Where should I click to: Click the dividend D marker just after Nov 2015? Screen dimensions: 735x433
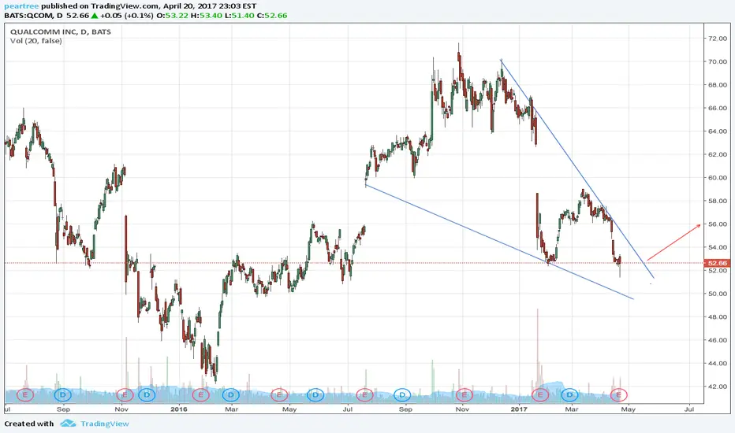point(147,394)
